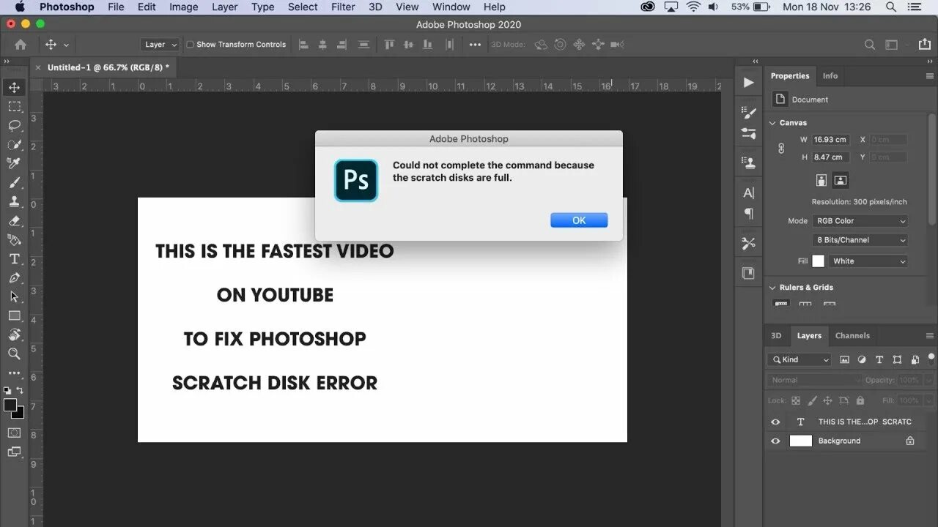Enable Show Transform Controls checkbox

click(190, 45)
